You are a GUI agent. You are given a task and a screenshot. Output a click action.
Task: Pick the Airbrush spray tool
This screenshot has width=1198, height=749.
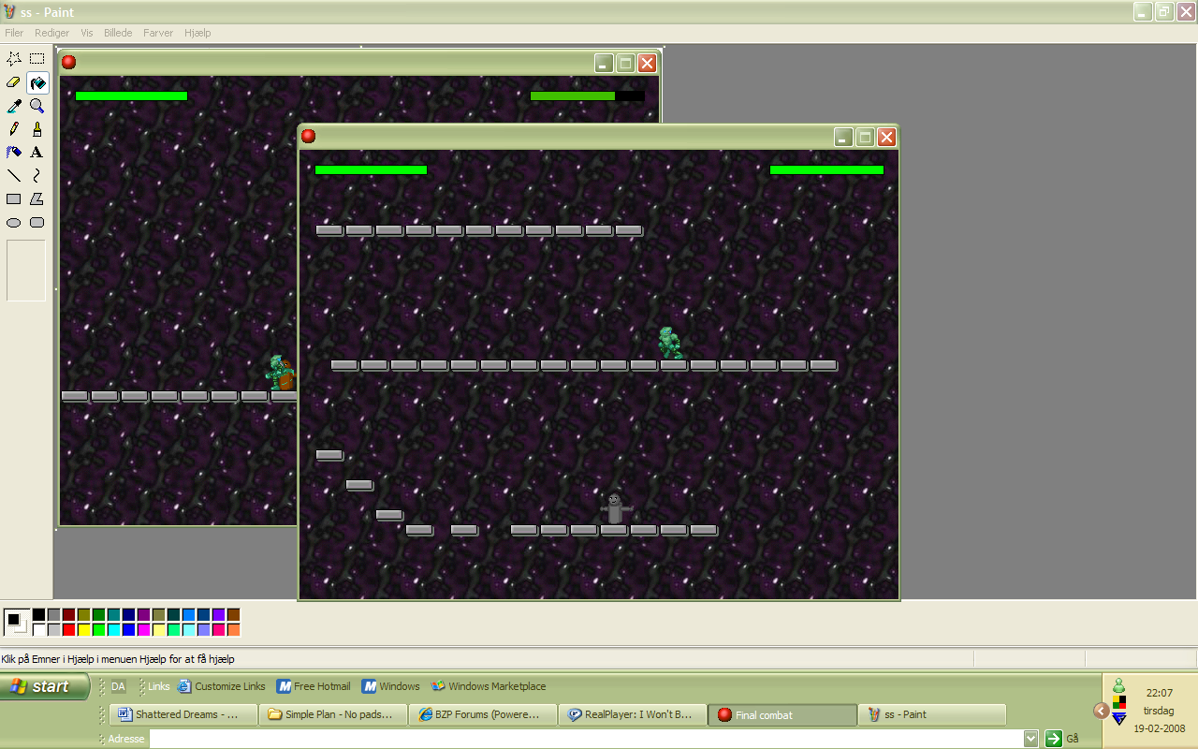coord(14,152)
